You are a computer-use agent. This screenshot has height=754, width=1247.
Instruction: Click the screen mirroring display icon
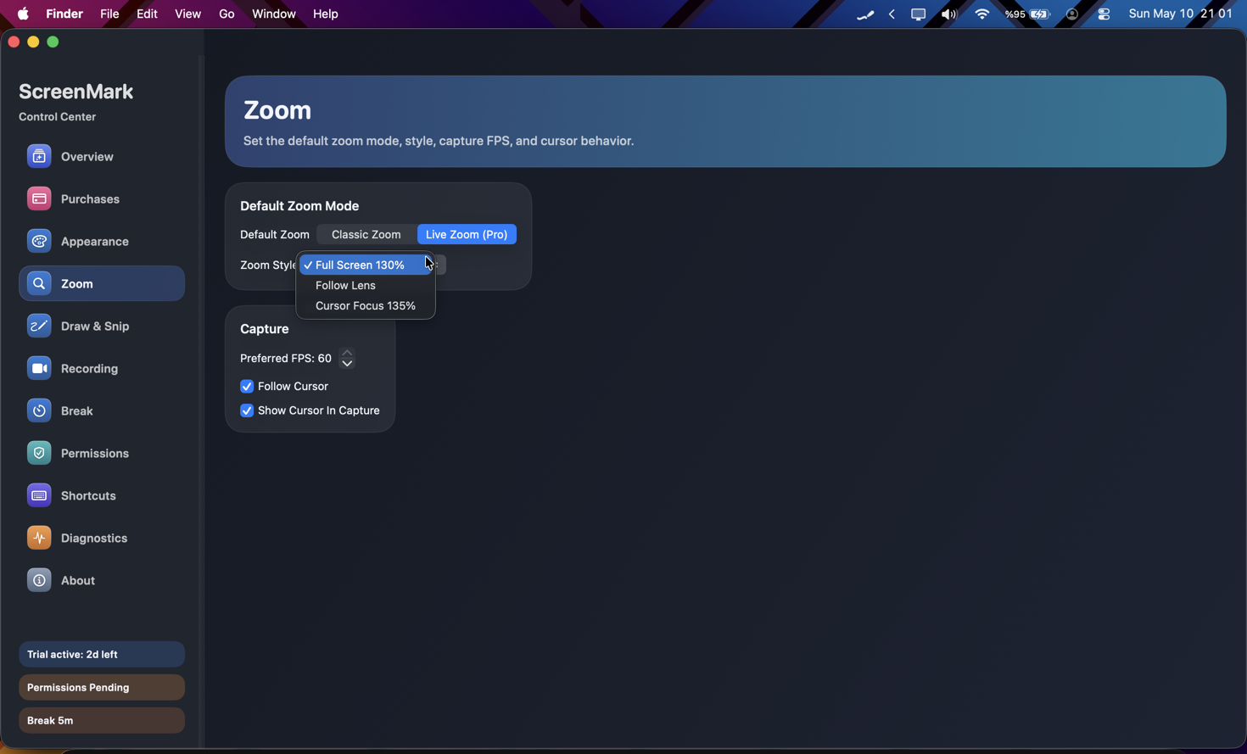pyautogui.click(x=918, y=14)
